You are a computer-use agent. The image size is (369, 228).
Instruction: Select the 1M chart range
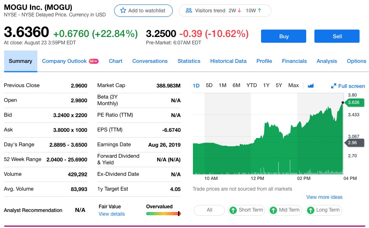(222, 85)
